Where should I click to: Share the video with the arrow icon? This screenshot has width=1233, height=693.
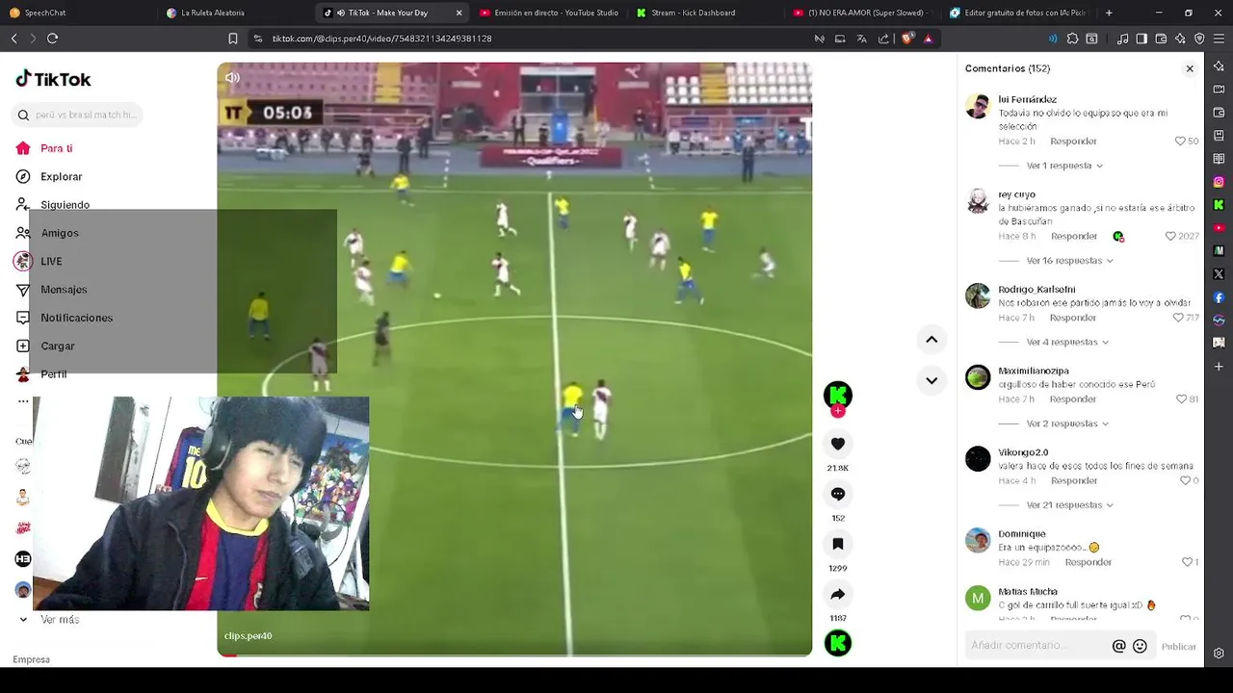pos(838,594)
